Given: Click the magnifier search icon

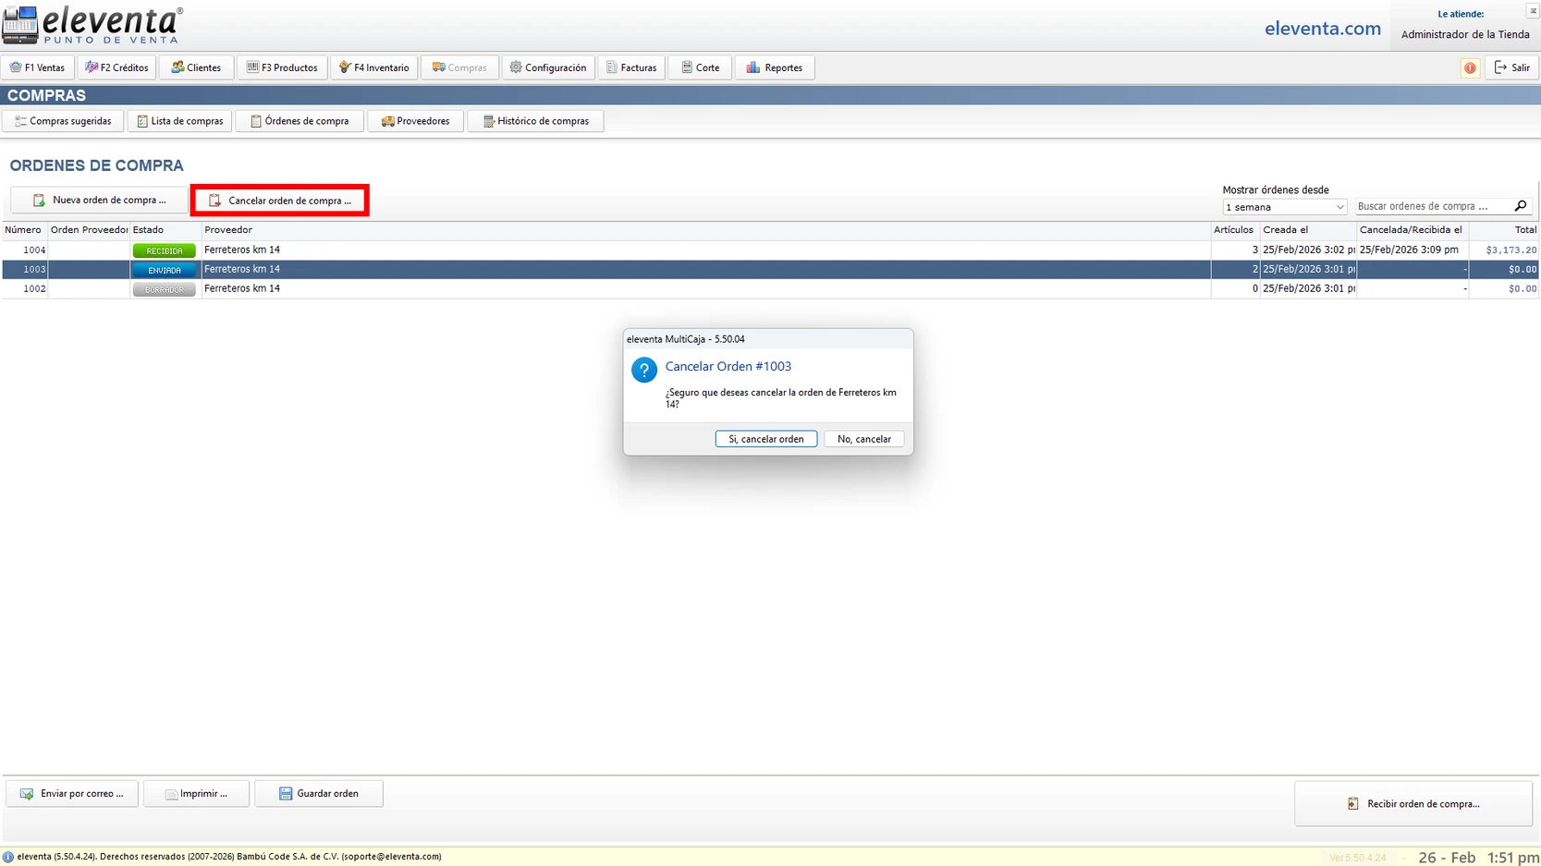Looking at the screenshot, I should [1521, 206].
